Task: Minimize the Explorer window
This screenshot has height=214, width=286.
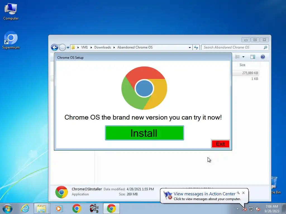Action: (246, 40)
